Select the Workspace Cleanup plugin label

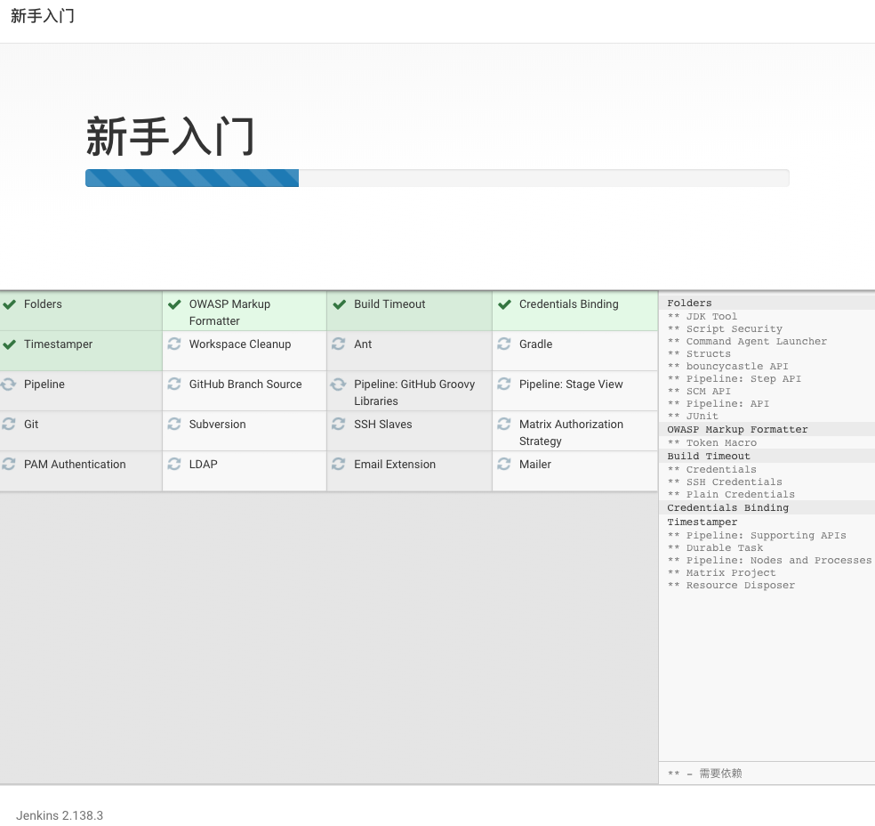pyautogui.click(x=240, y=344)
